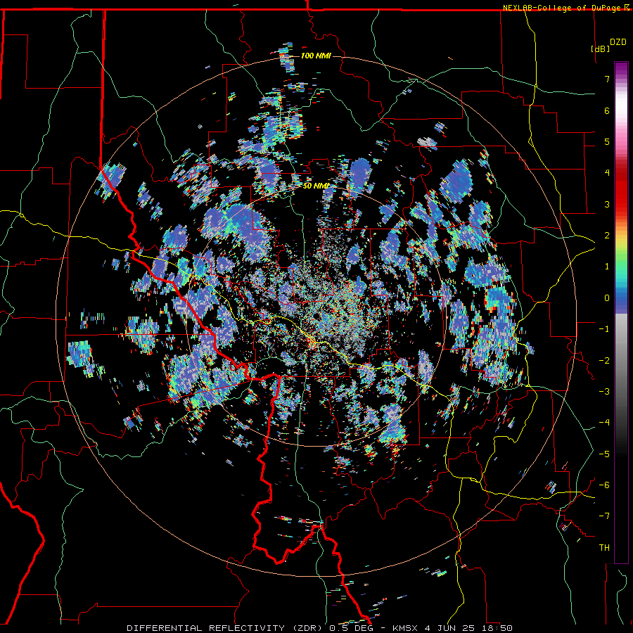The width and height of the screenshot is (633, 633).
Task: Click the DZD product label
Action: (618, 41)
